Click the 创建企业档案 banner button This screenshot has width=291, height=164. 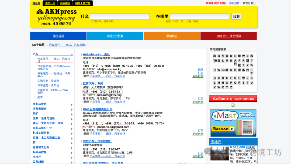[x=115, y=36]
